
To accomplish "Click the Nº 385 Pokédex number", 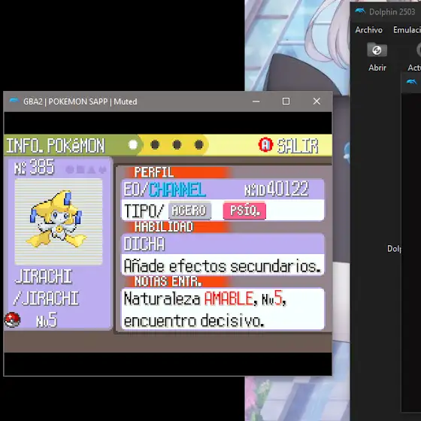I will (x=34, y=167).
